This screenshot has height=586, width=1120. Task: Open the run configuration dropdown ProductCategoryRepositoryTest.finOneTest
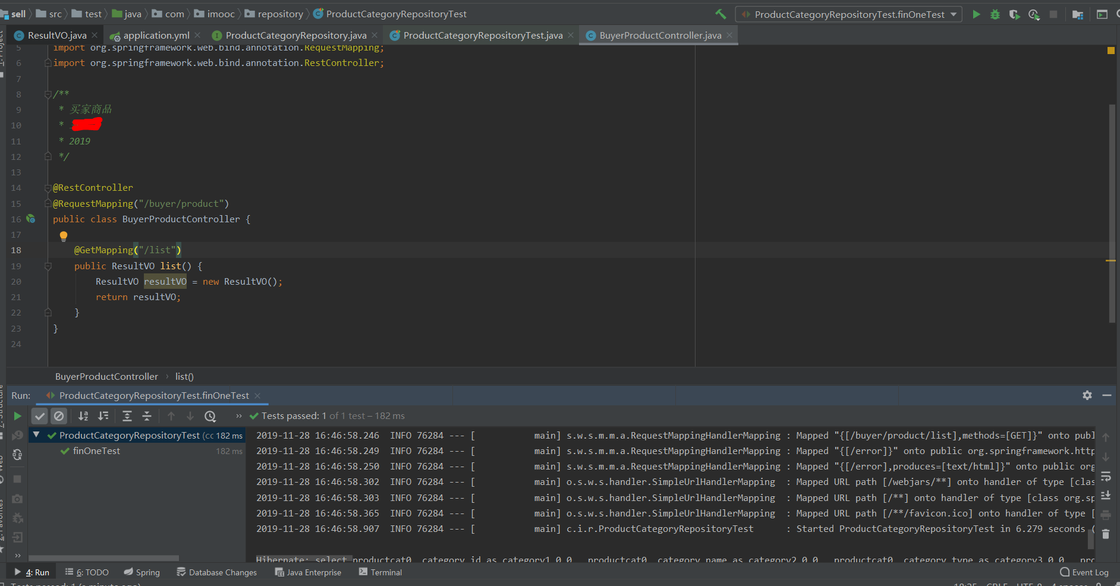point(849,14)
